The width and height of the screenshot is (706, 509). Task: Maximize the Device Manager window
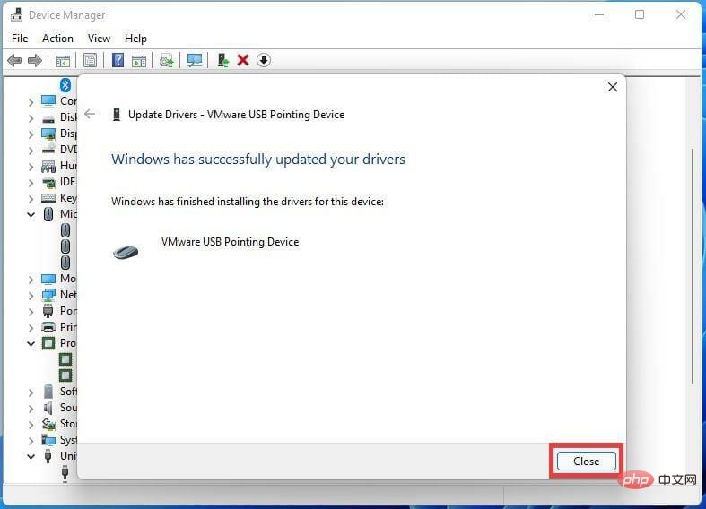[640, 15]
